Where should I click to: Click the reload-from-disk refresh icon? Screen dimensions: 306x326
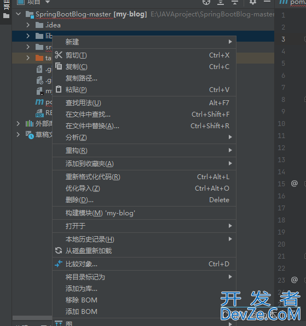[x=59, y=250]
